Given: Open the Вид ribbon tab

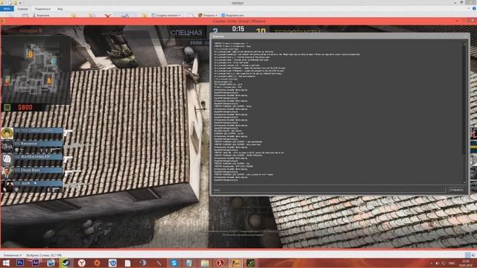Looking at the screenshot, I should point(60,9).
